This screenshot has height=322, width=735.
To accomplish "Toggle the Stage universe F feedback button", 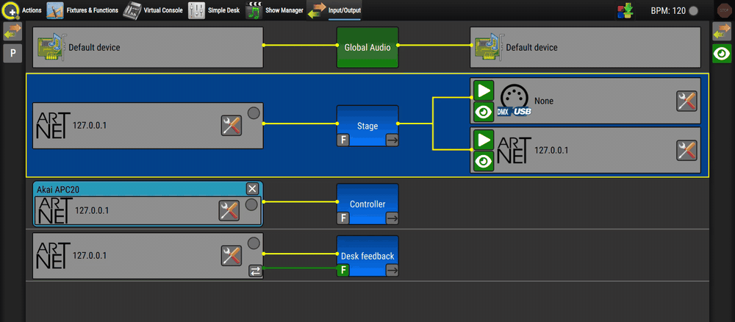I will (x=343, y=140).
